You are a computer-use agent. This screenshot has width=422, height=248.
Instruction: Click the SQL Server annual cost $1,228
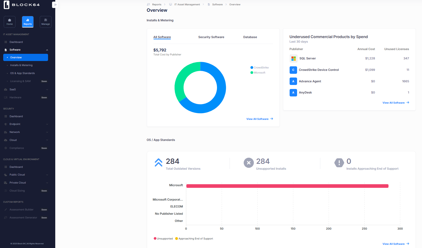[x=370, y=58]
